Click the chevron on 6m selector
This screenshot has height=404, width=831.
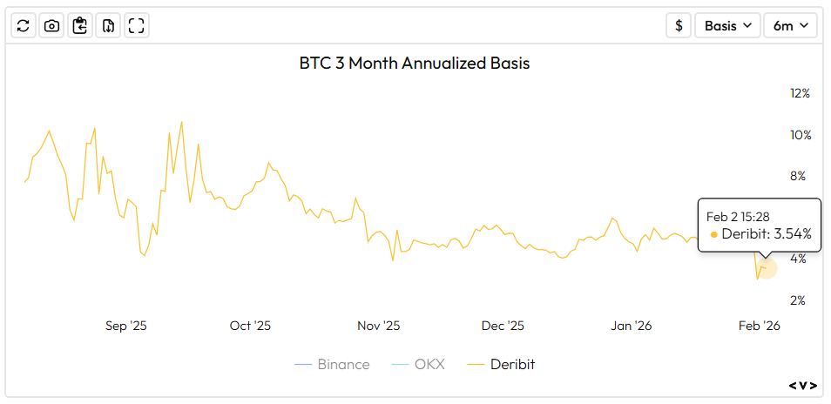(x=804, y=25)
